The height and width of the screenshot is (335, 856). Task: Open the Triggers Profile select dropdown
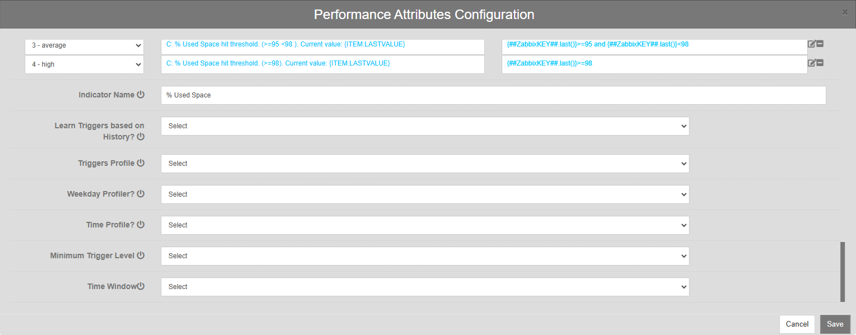(x=424, y=164)
